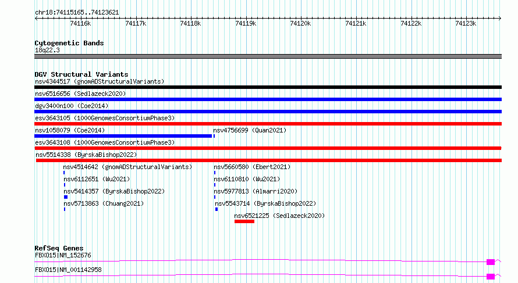Image resolution: width=518 pixels, height=283 pixels.
Task: Click the magenta exon box of NM_001142958
Action: [491, 277]
